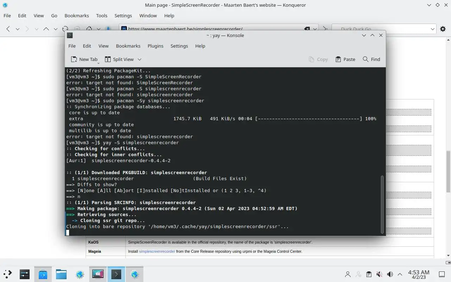
Task: Click Konqueror's settings gear icon
Action: click(x=443, y=29)
